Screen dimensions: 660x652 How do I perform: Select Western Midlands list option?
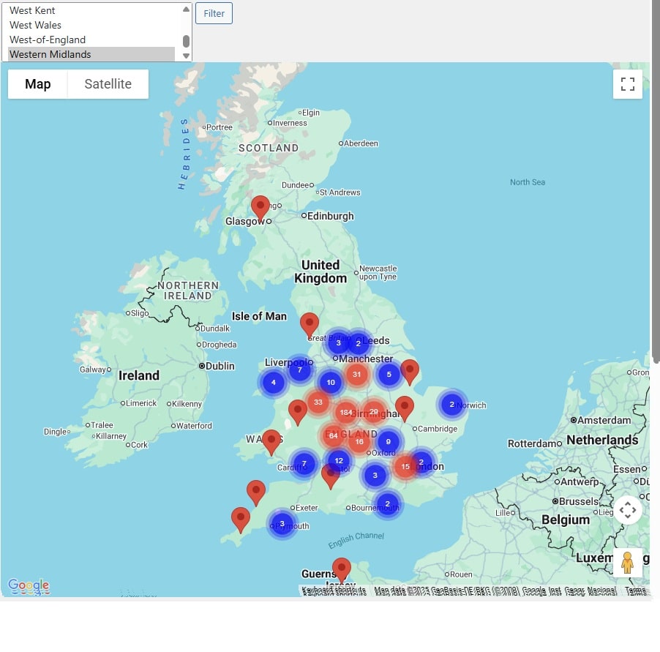point(50,54)
